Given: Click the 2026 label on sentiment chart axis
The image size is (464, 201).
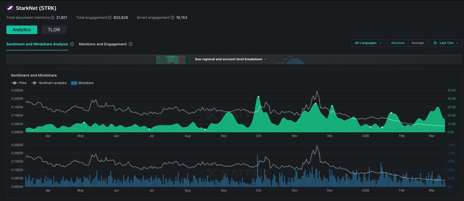Looking at the screenshot, I should click(x=366, y=136).
